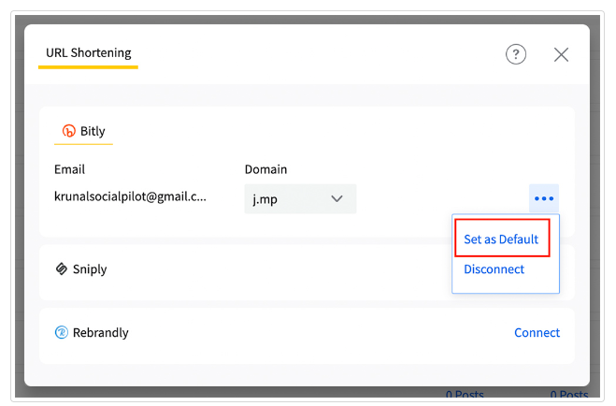Click the Bitly logo icon
The height and width of the screenshot is (406, 616).
click(x=69, y=130)
